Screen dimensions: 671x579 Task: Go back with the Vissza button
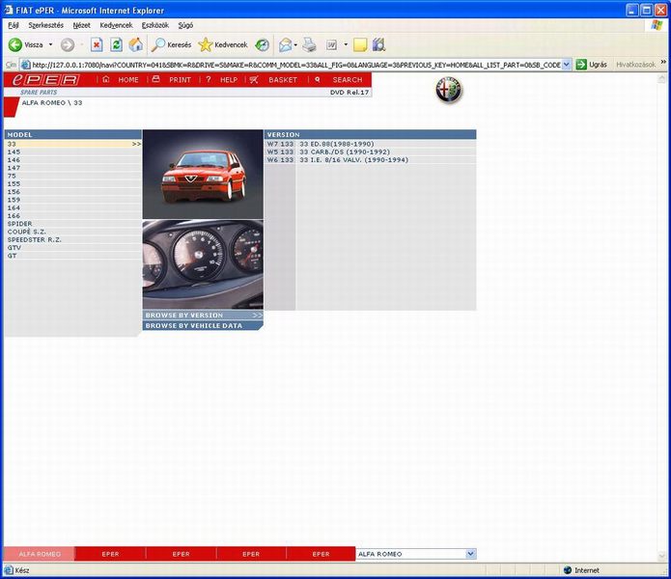pos(26,44)
